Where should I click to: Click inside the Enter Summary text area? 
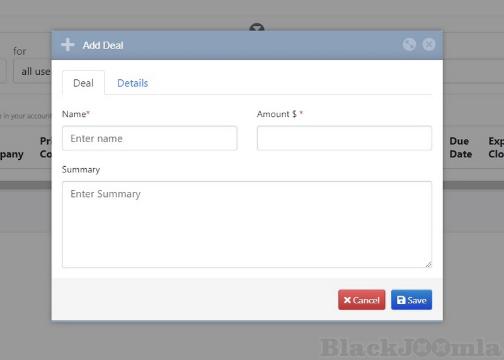pyautogui.click(x=246, y=225)
